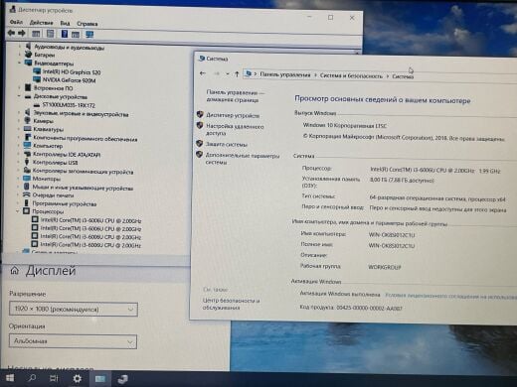
Task: Open Task View from the taskbar
Action: (x=54, y=378)
